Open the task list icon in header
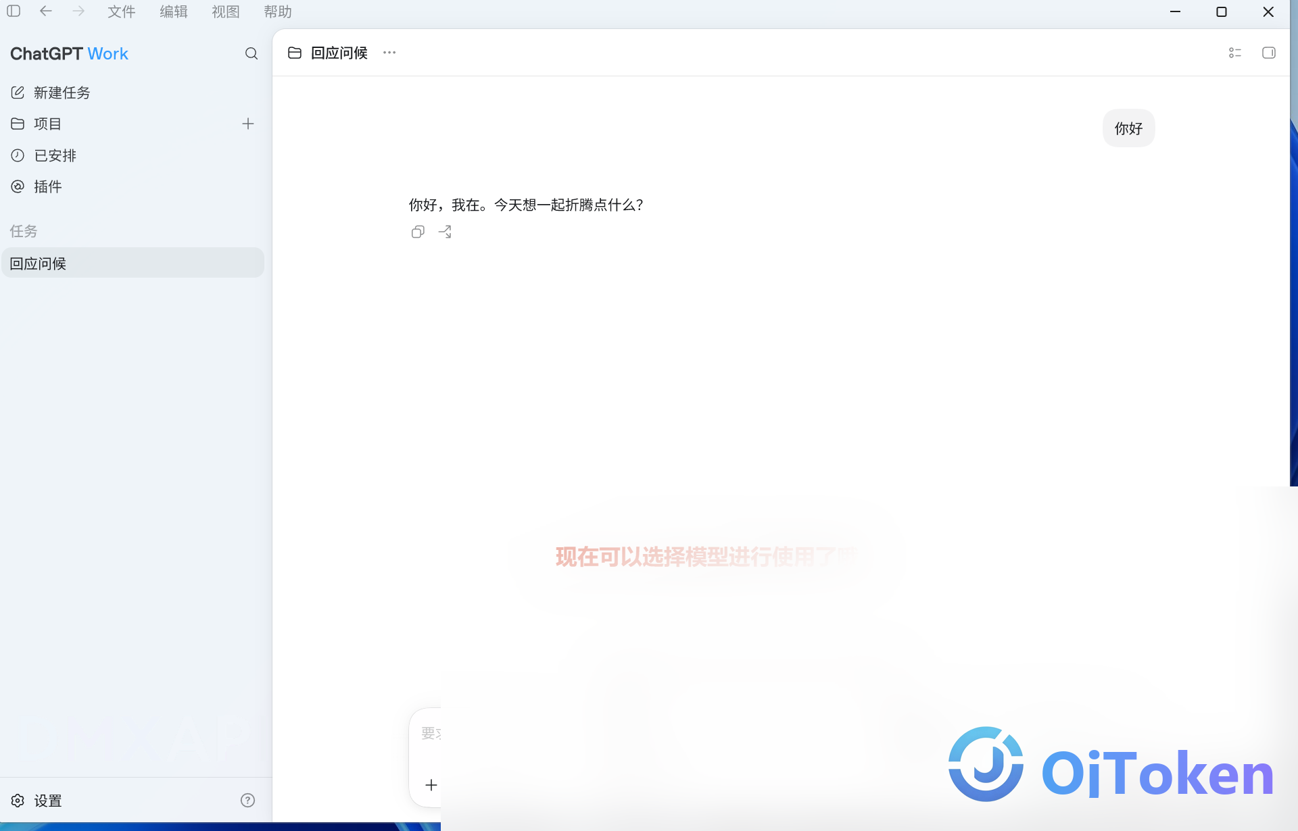Viewport: 1298px width, 831px height. [x=1235, y=53]
